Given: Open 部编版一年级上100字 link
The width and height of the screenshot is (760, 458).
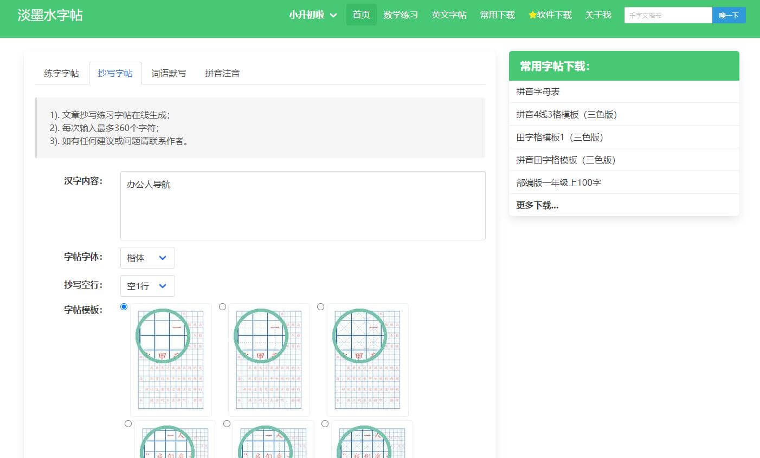Looking at the screenshot, I should (x=558, y=182).
